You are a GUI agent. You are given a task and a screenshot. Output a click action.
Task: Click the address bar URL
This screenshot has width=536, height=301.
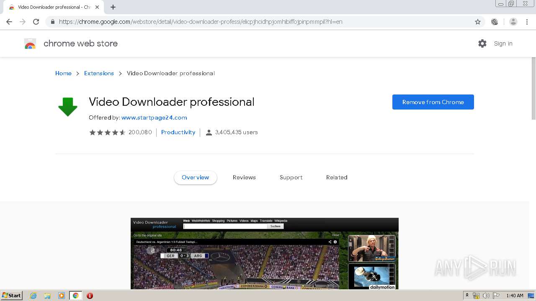[x=201, y=22]
